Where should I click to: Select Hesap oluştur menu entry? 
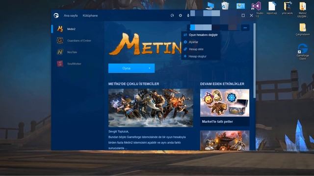[201, 56]
